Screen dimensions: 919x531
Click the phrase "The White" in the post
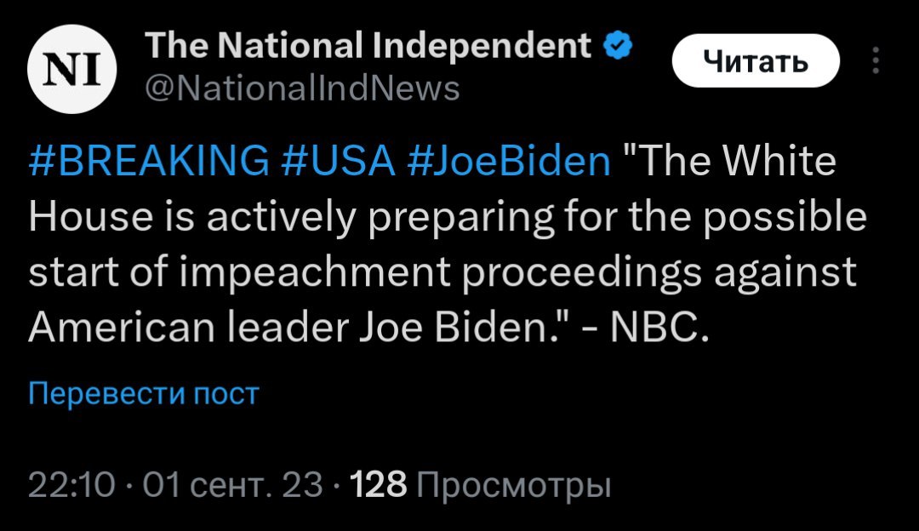[730, 162]
